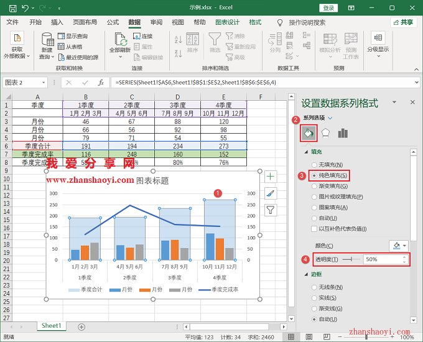This screenshot has height=342, width=423.
Task: Open Get External Data button
Action: pos(17,45)
